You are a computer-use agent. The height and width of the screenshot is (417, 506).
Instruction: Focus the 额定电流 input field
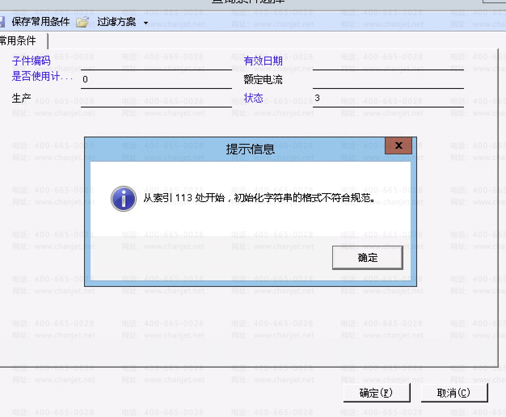[388, 80]
